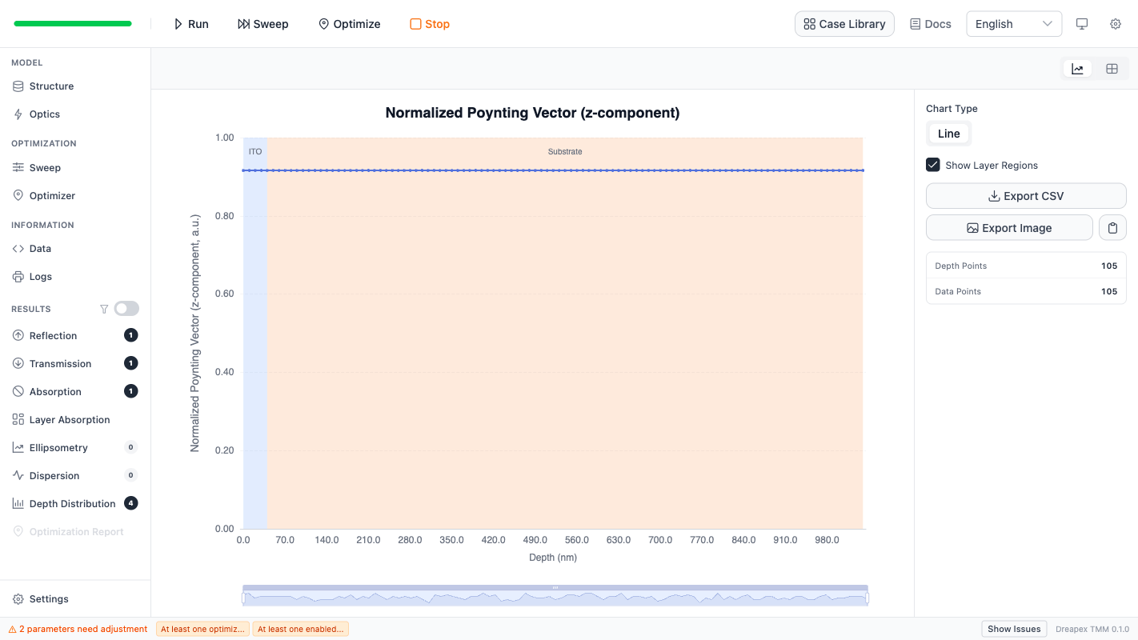Switch to the Docs section
1138x640 pixels.
pos(930,23)
